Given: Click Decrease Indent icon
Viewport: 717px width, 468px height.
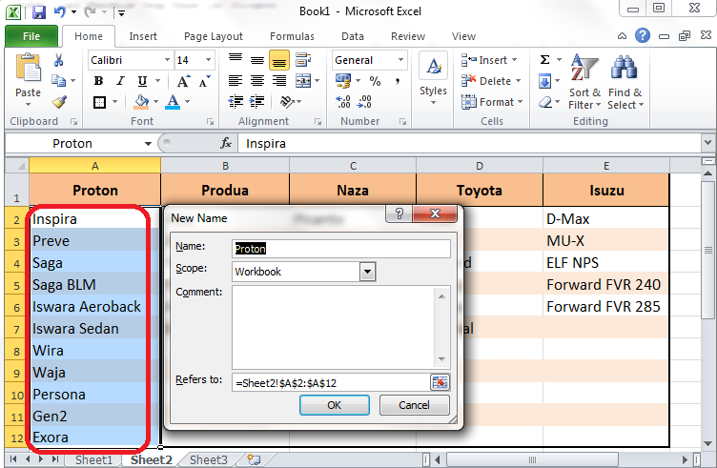Looking at the screenshot, I should (x=236, y=101).
